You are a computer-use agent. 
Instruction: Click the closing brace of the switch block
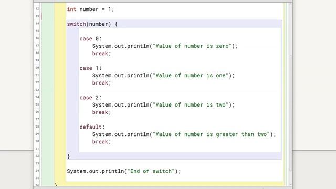(x=68, y=156)
